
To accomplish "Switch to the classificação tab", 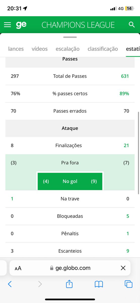I will tap(103, 49).
